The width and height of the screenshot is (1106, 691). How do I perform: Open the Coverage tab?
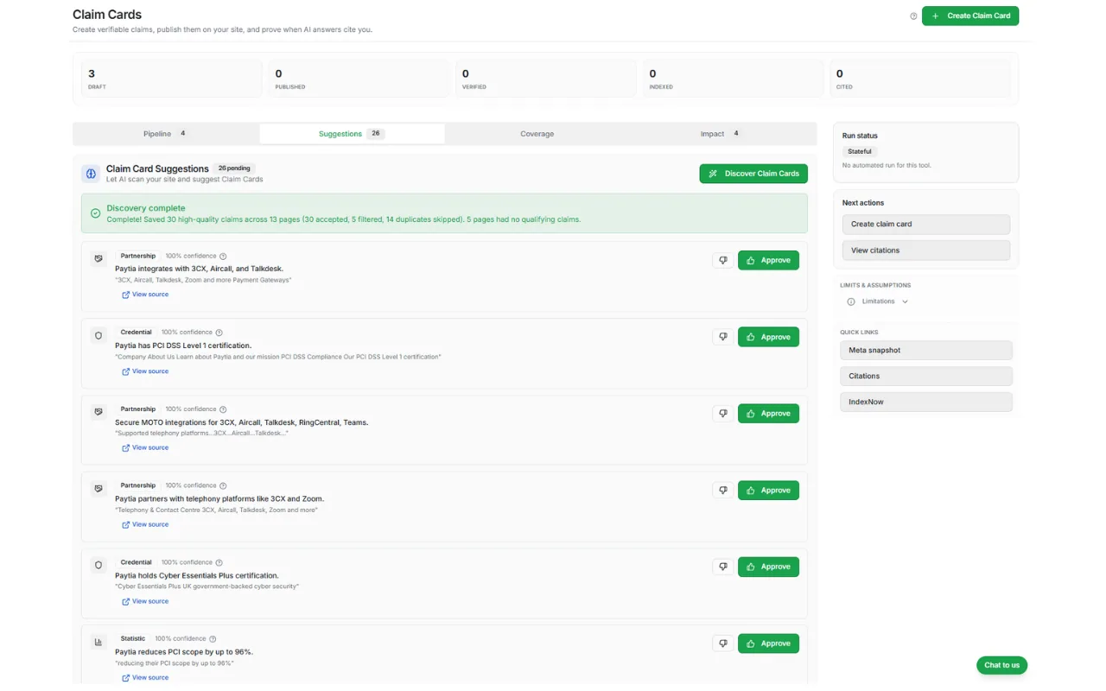pyautogui.click(x=537, y=134)
